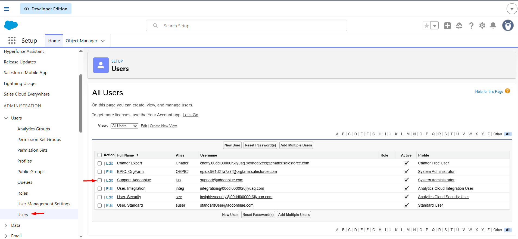This screenshot has width=518, height=239.
Task: Open the top-right circular dropdown button
Action: click(x=512, y=9)
